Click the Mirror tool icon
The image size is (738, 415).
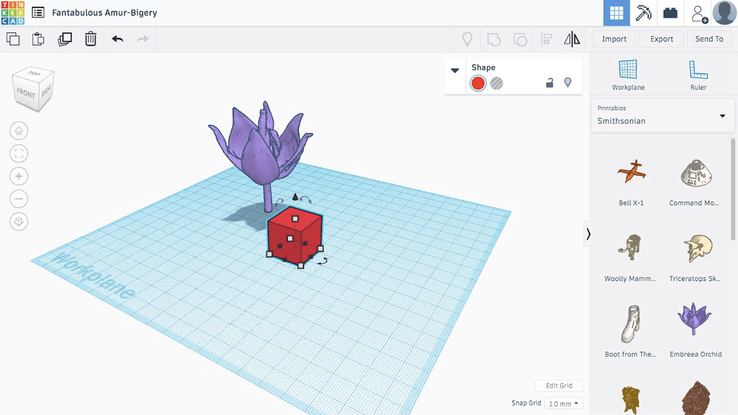(572, 39)
